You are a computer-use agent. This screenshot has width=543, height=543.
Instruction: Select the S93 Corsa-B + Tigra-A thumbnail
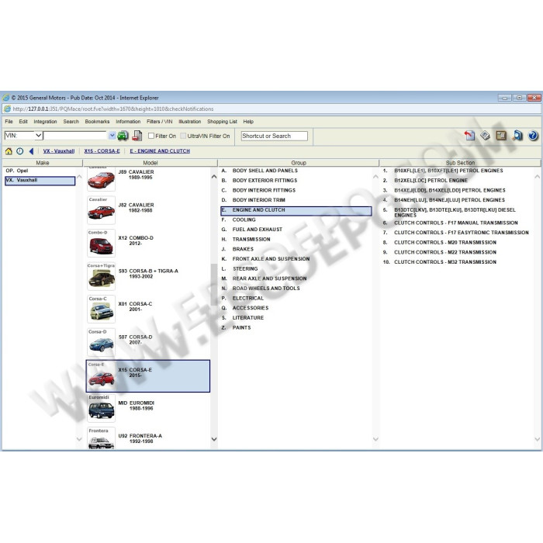click(x=101, y=276)
